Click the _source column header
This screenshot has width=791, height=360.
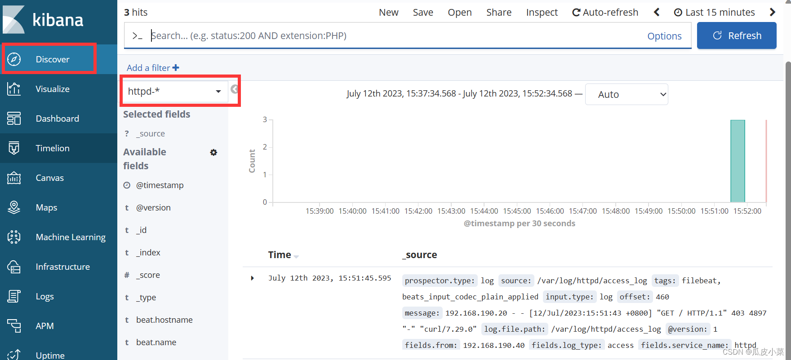coord(420,255)
